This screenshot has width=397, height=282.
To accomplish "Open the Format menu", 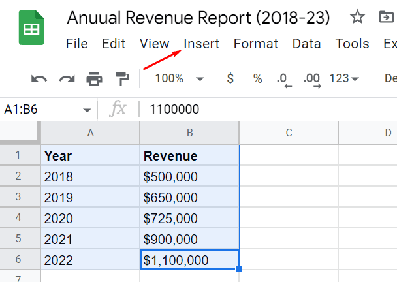I will pos(256,44).
